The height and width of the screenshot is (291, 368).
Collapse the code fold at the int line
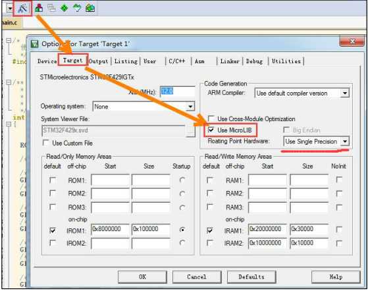9,124
